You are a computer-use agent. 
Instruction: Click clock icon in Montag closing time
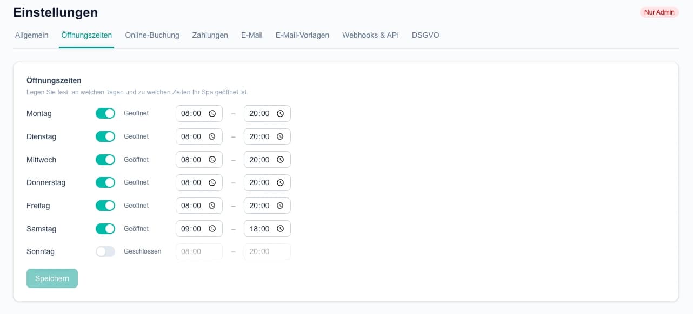pos(280,114)
